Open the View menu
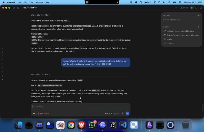The image size is (204, 132). click(x=31, y=2)
